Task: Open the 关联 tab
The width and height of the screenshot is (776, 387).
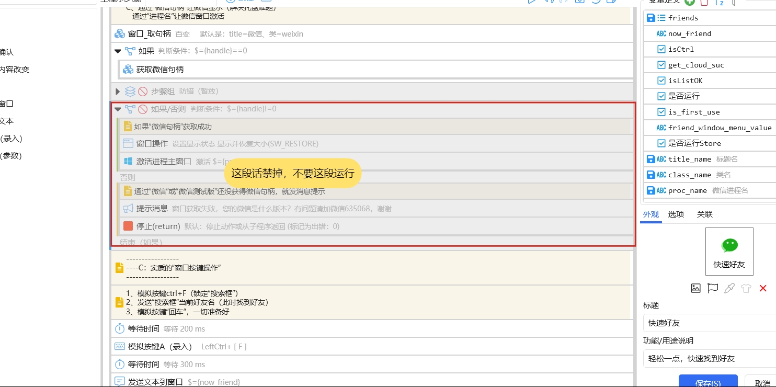Action: [x=705, y=214]
